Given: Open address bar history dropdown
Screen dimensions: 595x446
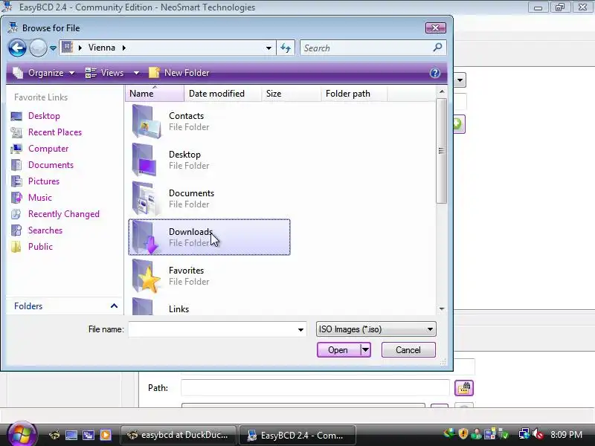Looking at the screenshot, I should pyautogui.click(x=268, y=48).
